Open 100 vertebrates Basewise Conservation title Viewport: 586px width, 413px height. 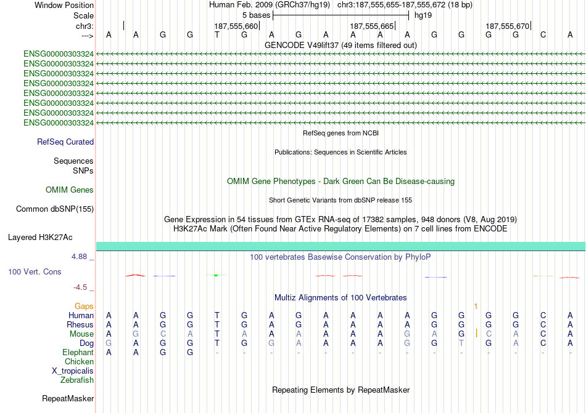[x=340, y=257]
